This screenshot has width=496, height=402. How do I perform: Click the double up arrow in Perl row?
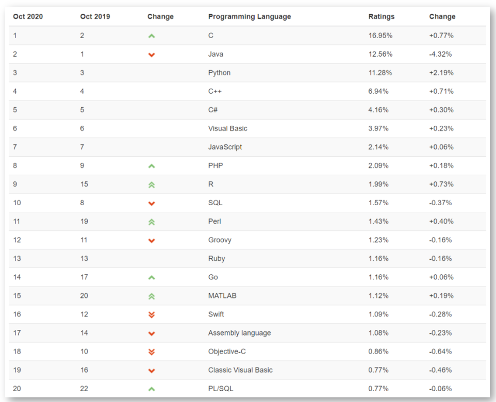pyautogui.click(x=152, y=222)
